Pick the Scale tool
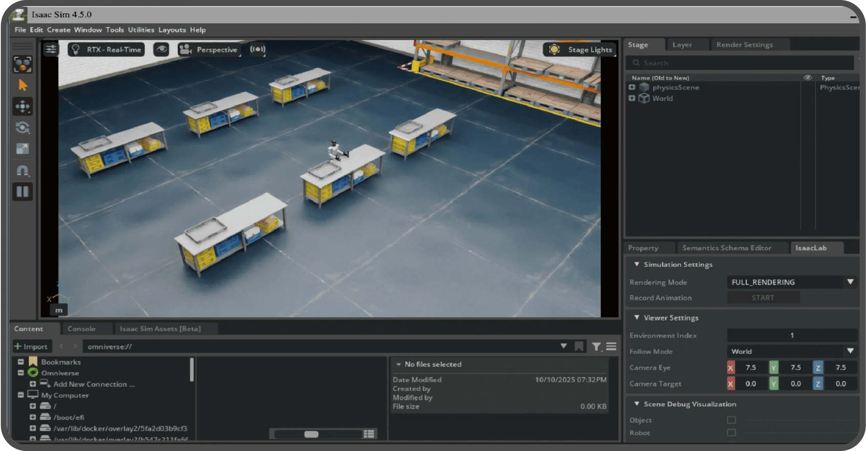The image size is (866, 451). pos(23,149)
